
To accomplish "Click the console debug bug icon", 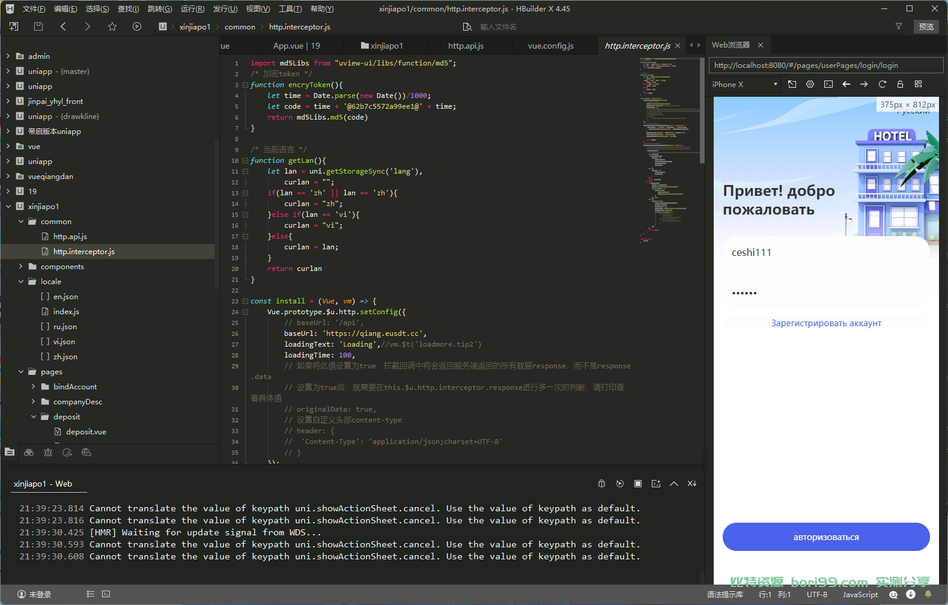I will click(601, 484).
